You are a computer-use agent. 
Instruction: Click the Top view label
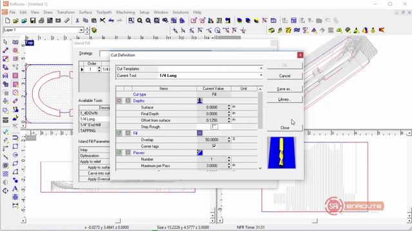(x=30, y=42)
